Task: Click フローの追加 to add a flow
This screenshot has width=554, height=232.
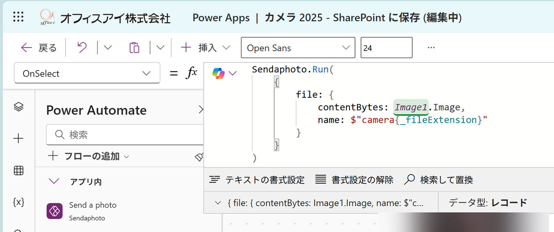Action: click(89, 156)
